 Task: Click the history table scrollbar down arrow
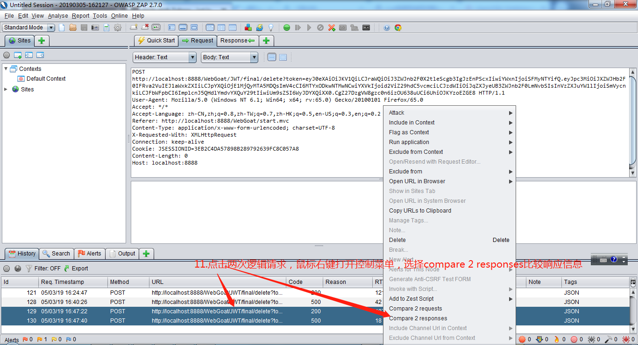pyautogui.click(x=633, y=330)
